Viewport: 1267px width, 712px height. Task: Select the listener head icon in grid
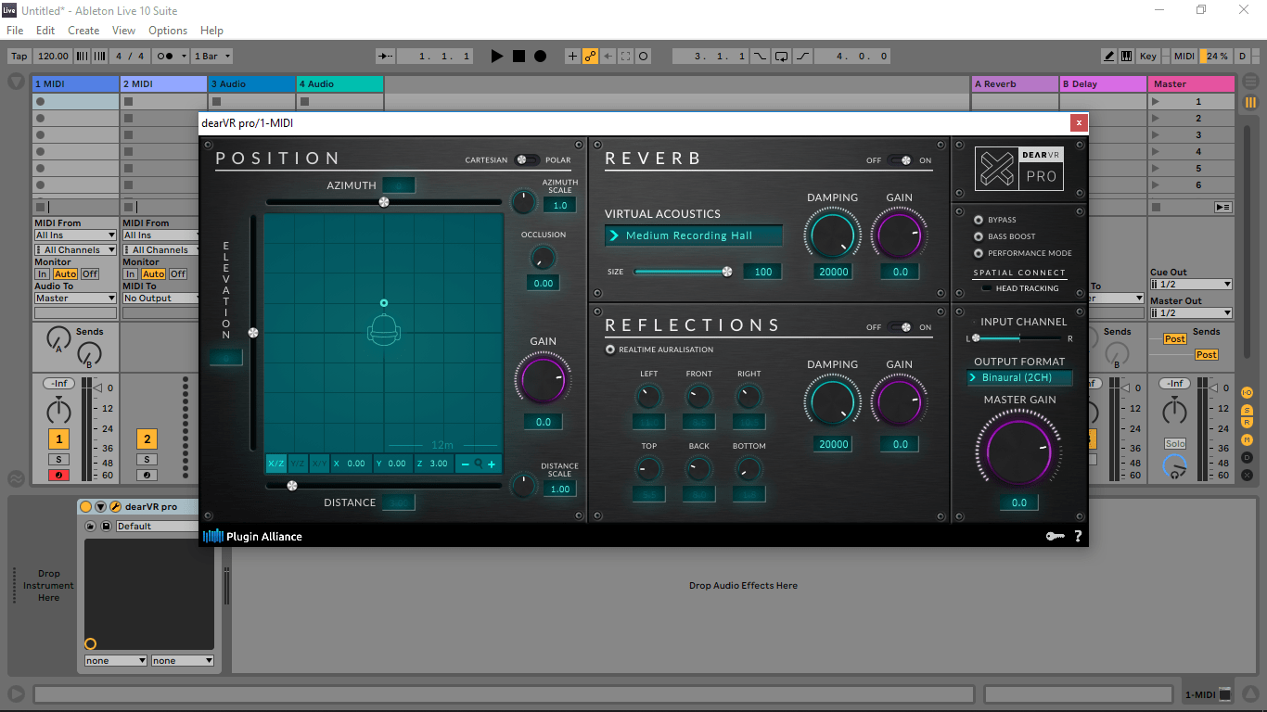[384, 330]
